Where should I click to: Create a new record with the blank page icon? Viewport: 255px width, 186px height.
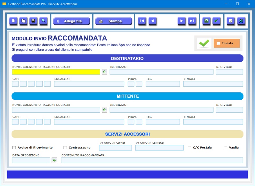click(13, 21)
